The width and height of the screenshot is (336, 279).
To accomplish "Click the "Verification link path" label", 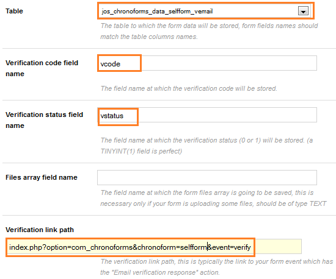I will coord(40,230).
